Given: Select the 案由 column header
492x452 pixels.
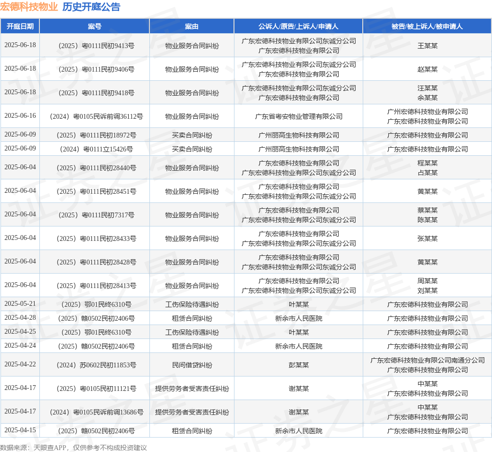Looking at the screenshot, I should pyautogui.click(x=192, y=26).
